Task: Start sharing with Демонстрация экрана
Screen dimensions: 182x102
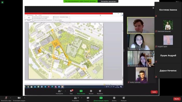Action: (x=101, y=98)
